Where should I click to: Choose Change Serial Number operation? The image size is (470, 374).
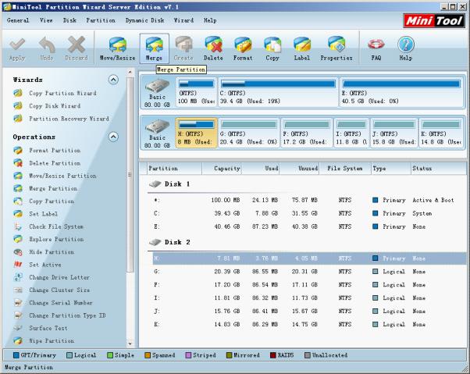click(x=53, y=303)
